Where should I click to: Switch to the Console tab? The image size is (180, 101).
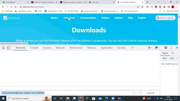(x=34, y=48)
